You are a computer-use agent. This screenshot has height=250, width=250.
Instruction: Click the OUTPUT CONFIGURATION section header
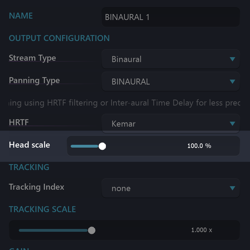click(x=59, y=38)
